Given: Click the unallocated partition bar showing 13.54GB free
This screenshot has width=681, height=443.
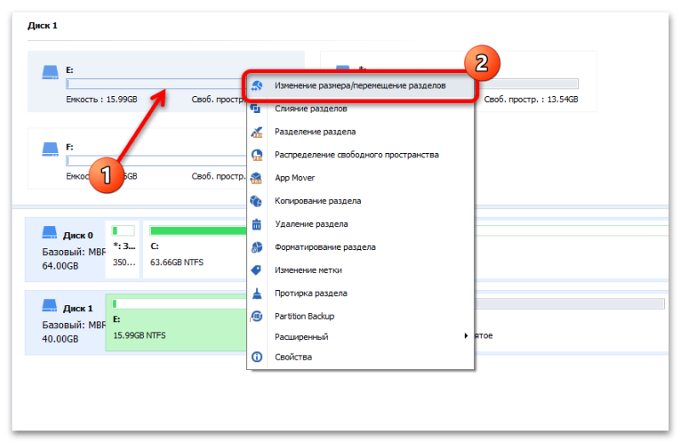Looking at the screenshot, I should pos(528,83).
